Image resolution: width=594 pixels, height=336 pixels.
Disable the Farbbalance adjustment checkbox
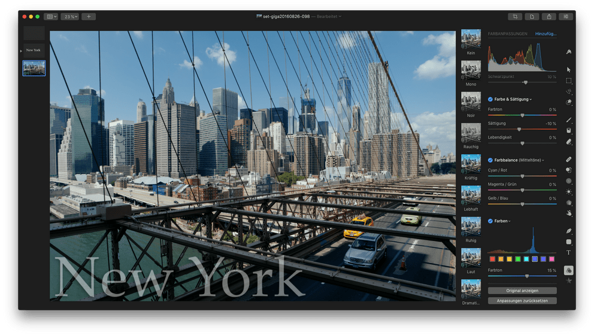coord(490,160)
